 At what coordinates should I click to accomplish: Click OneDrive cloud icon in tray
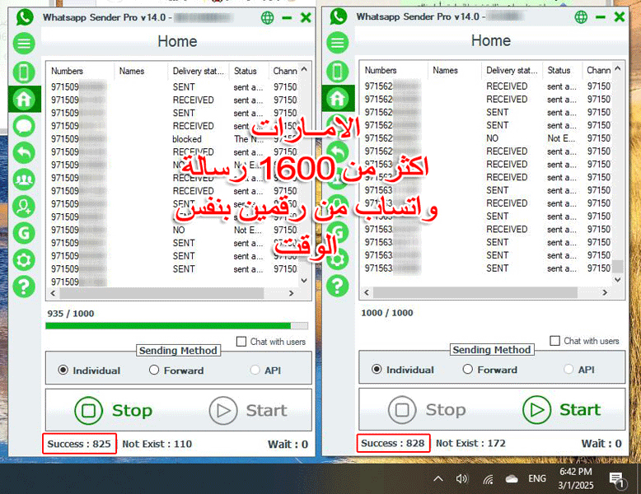[x=512, y=479]
